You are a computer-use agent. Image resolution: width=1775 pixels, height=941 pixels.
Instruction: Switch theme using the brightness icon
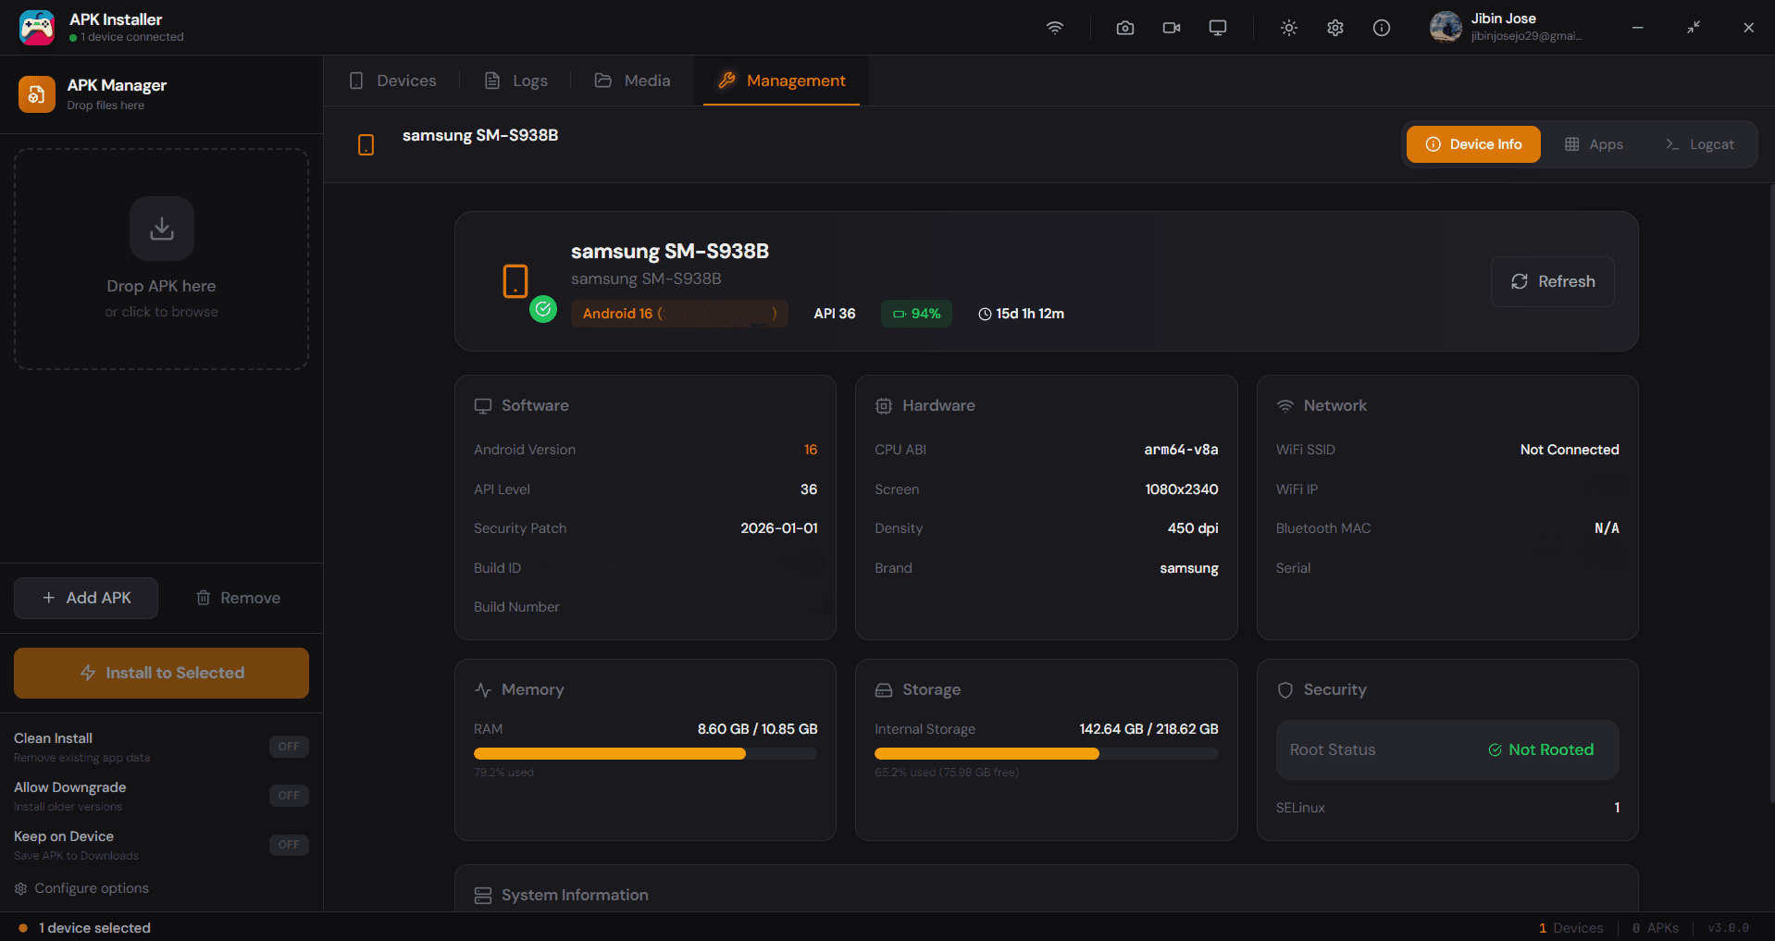[1288, 28]
